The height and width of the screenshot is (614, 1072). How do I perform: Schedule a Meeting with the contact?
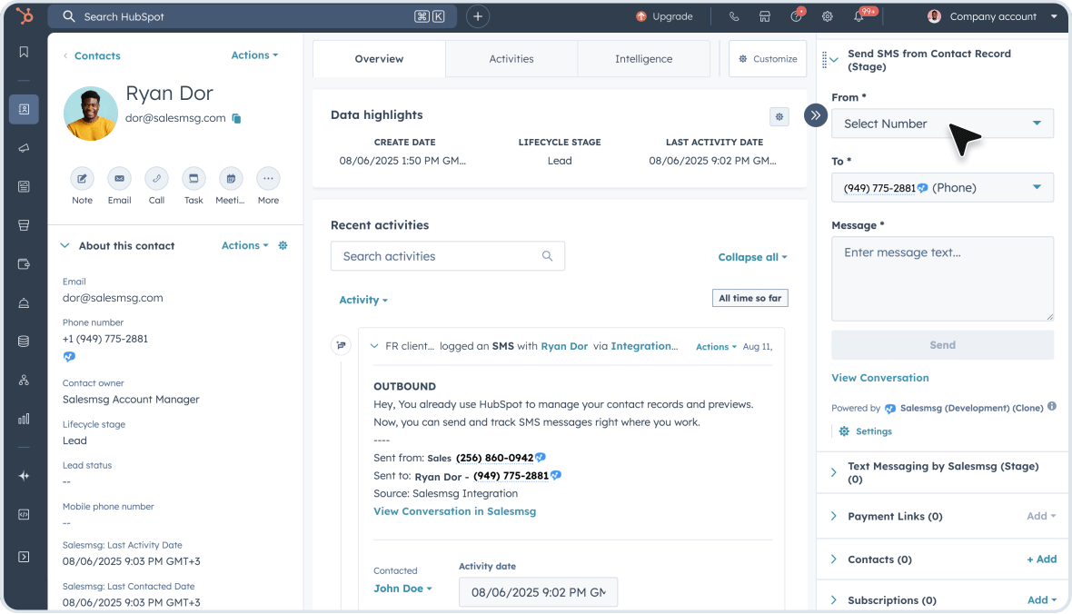pyautogui.click(x=231, y=178)
